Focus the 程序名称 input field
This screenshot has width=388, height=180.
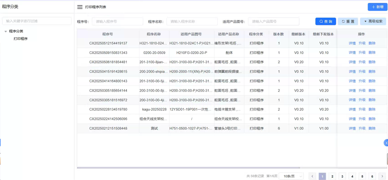(x=192, y=22)
